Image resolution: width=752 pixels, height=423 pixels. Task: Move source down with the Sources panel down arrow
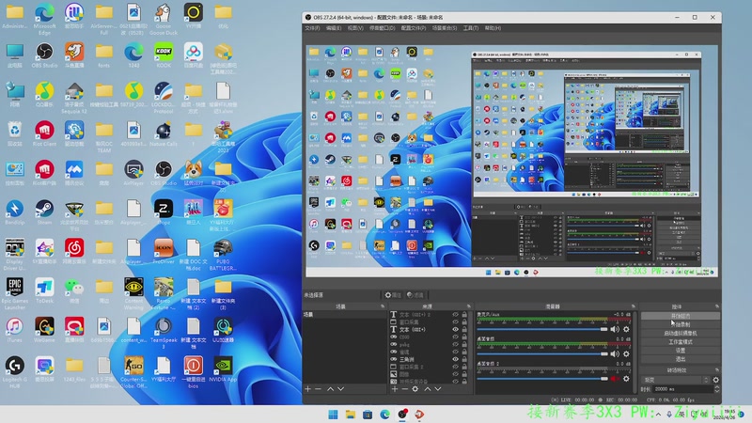[438, 389]
